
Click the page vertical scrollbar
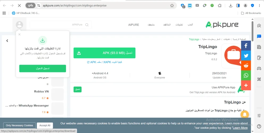(252, 31)
